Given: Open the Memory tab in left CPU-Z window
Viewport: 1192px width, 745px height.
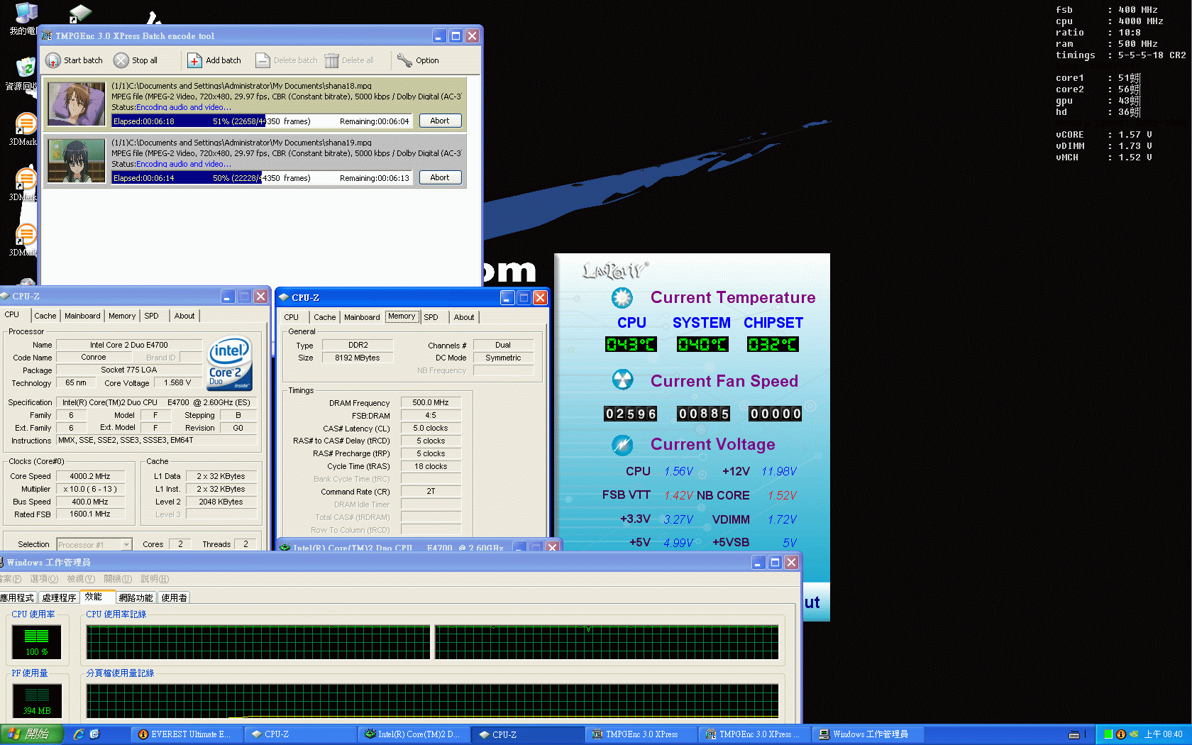Looking at the screenshot, I should [122, 316].
